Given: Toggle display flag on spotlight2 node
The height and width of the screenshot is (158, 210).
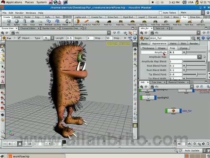Looking at the screenshot, I should point(155,98).
